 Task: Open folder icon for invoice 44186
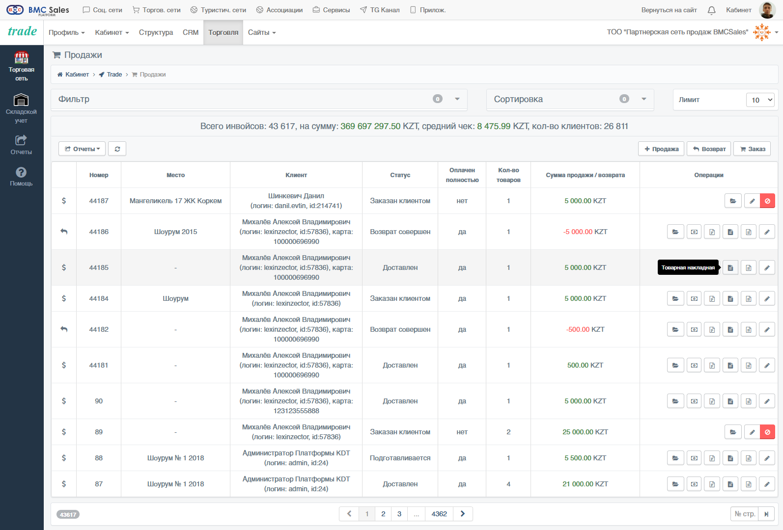[675, 232]
